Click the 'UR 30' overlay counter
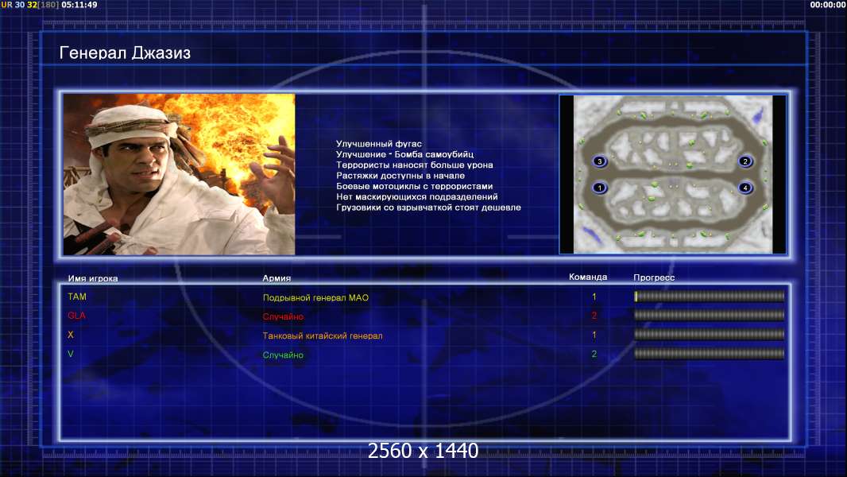 tap(13, 5)
